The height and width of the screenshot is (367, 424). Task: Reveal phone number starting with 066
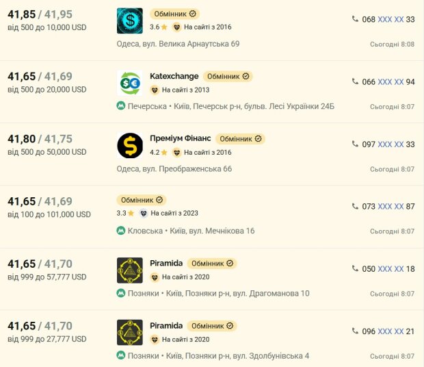click(390, 81)
